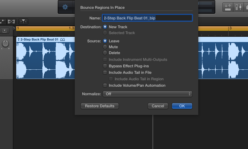Image resolution: width=248 pixels, height=149 pixels.
Task: Tick Include Volume/Pan Automation
Action: click(x=105, y=86)
